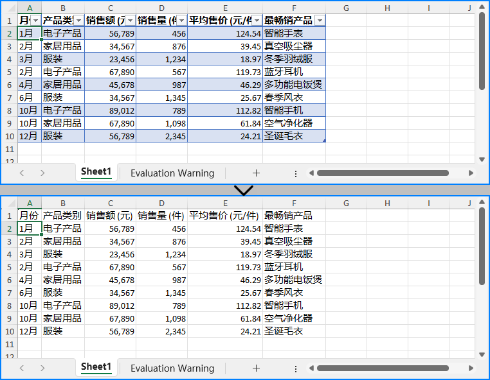Open three-dot tab options in bottom workbook
This screenshot has width=490, height=380.
296,369
